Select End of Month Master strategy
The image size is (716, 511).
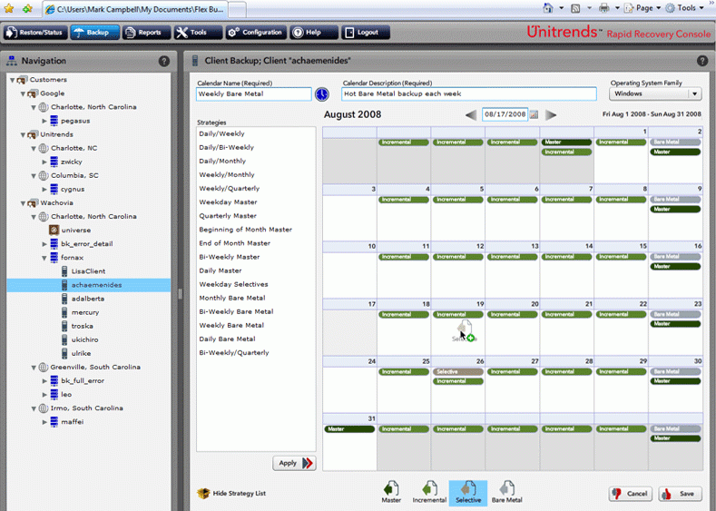235,243
